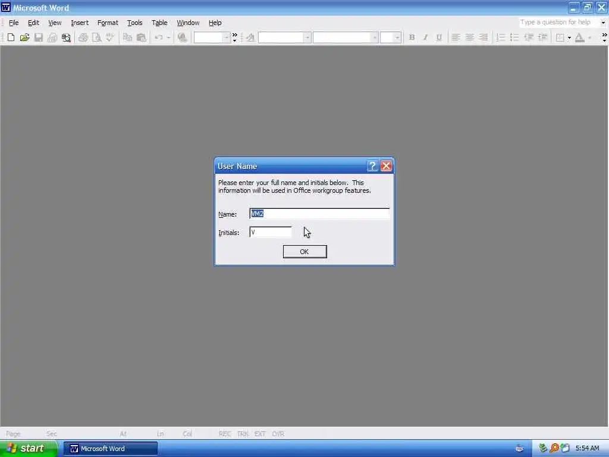The width and height of the screenshot is (609, 457).
Task: Click the Paste toolbar icon
Action: (142, 37)
